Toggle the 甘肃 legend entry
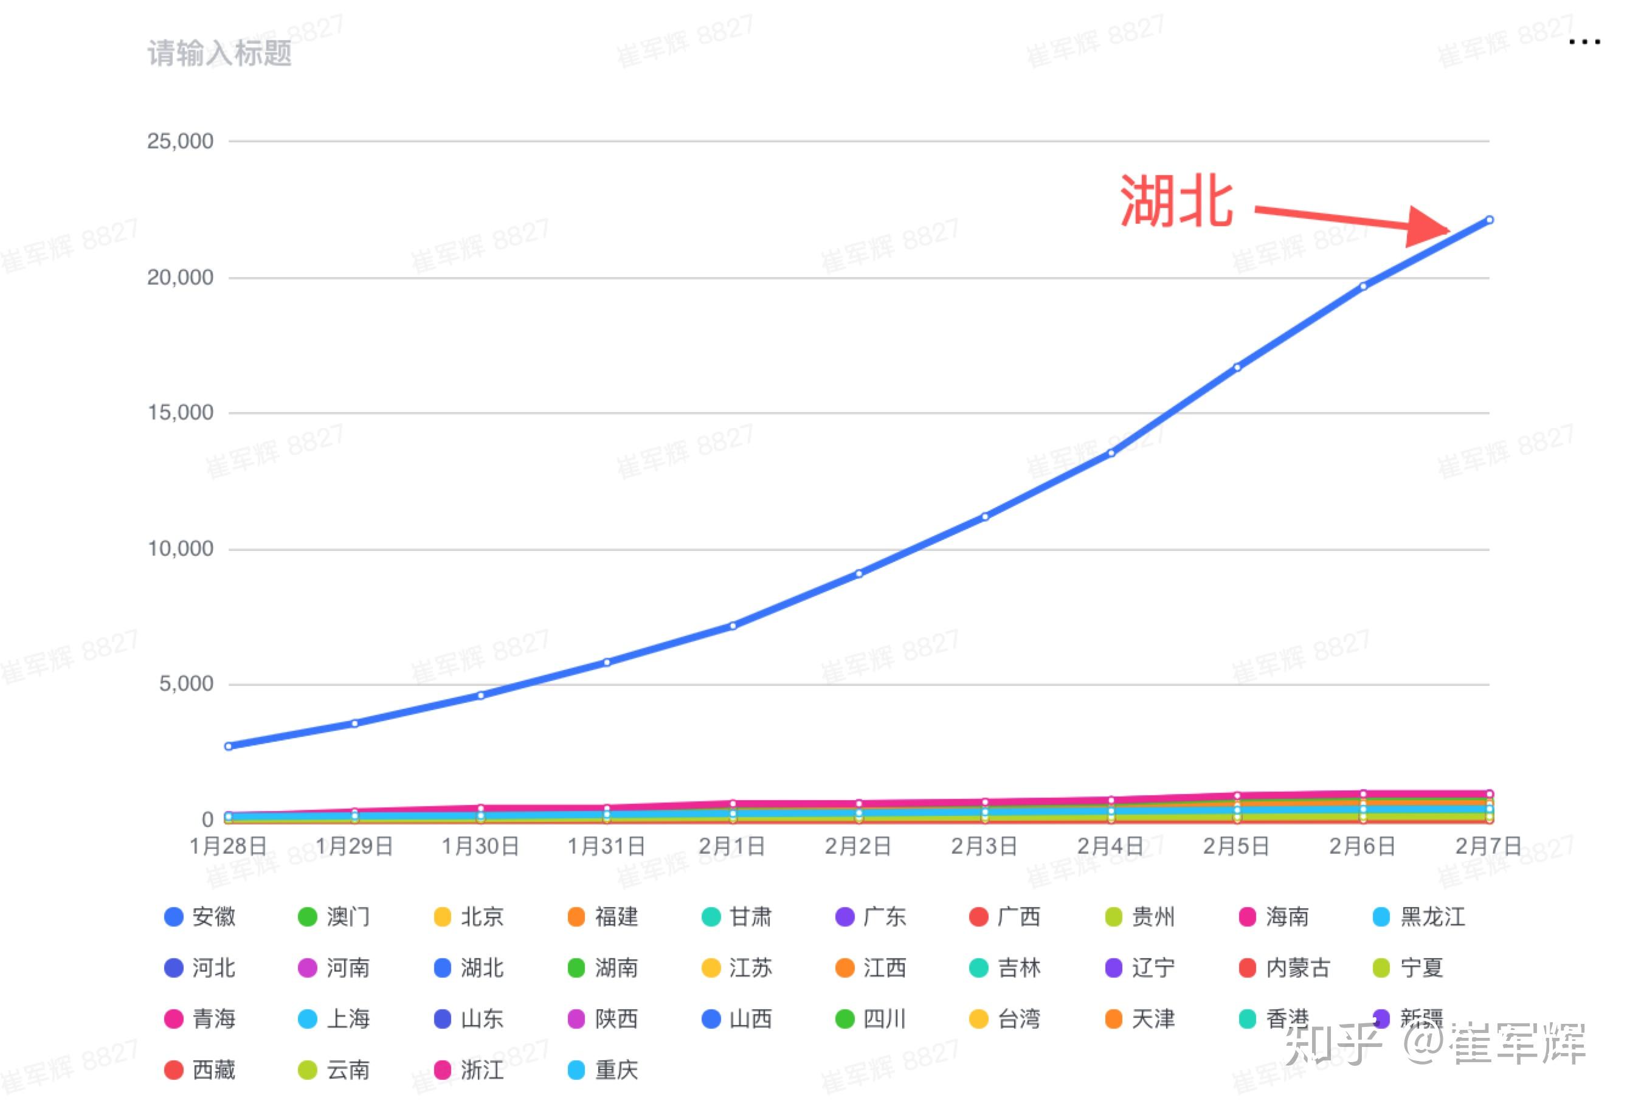The image size is (1627, 1109). pyautogui.click(x=736, y=916)
